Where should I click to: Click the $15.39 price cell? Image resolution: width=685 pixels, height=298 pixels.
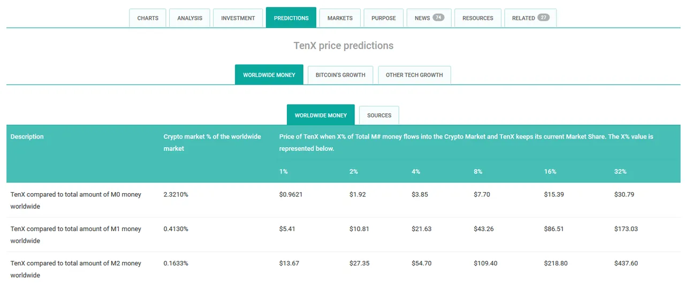[x=554, y=194]
